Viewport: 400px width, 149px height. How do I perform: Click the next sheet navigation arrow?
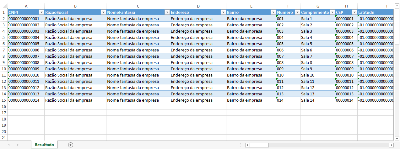(18, 145)
